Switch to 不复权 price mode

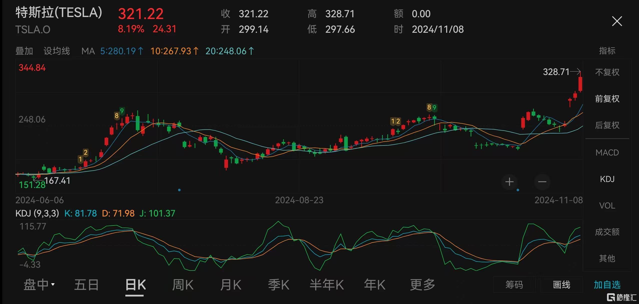[x=607, y=72]
